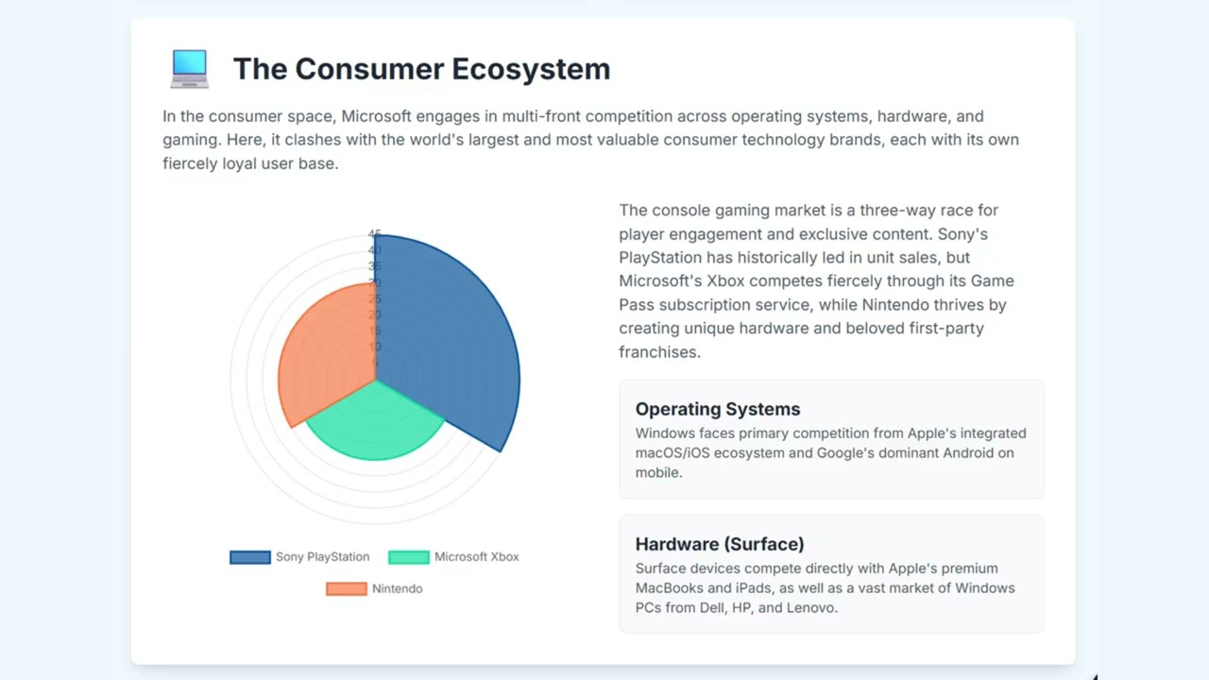Click the 45 axis label on chart
Screen dimensions: 1209x680
[x=375, y=234]
